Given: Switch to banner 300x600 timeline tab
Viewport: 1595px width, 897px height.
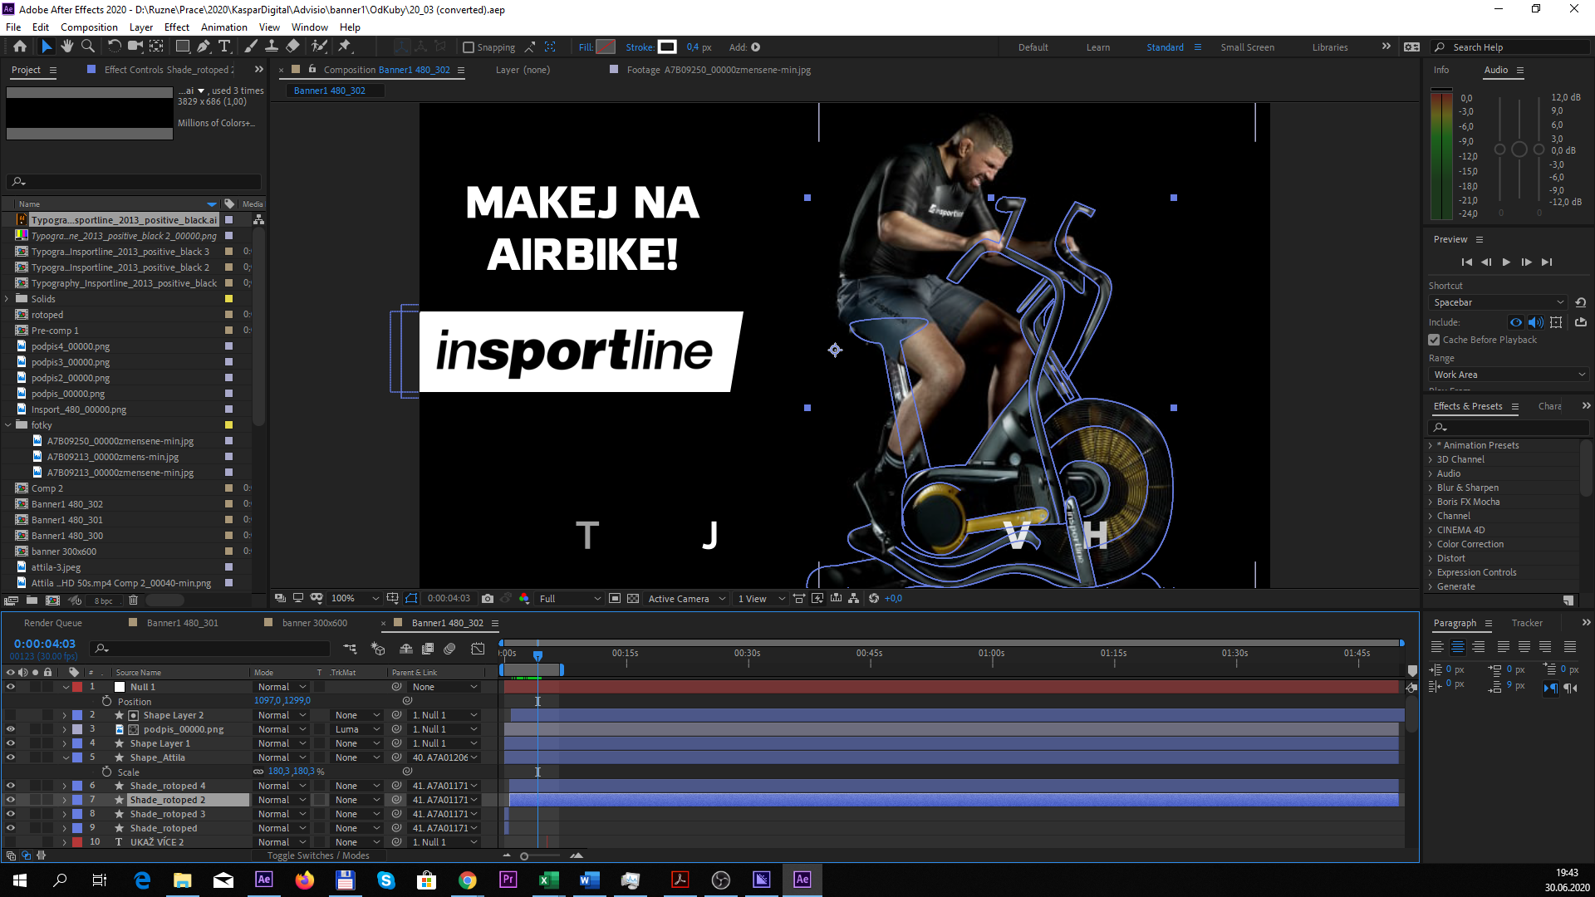Looking at the screenshot, I should click(315, 623).
